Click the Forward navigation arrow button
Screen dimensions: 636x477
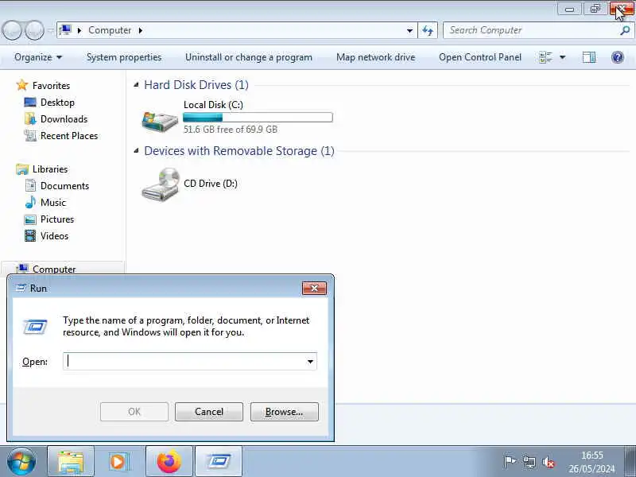pyautogui.click(x=34, y=30)
